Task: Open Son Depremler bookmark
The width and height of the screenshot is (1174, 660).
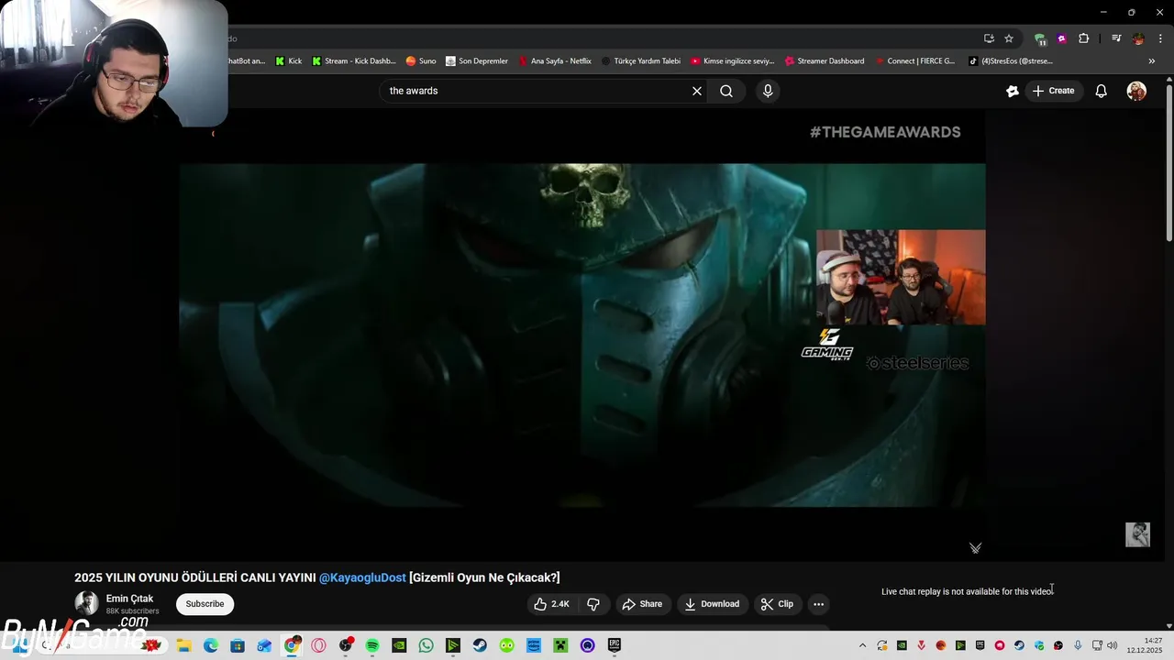Action: (x=477, y=61)
